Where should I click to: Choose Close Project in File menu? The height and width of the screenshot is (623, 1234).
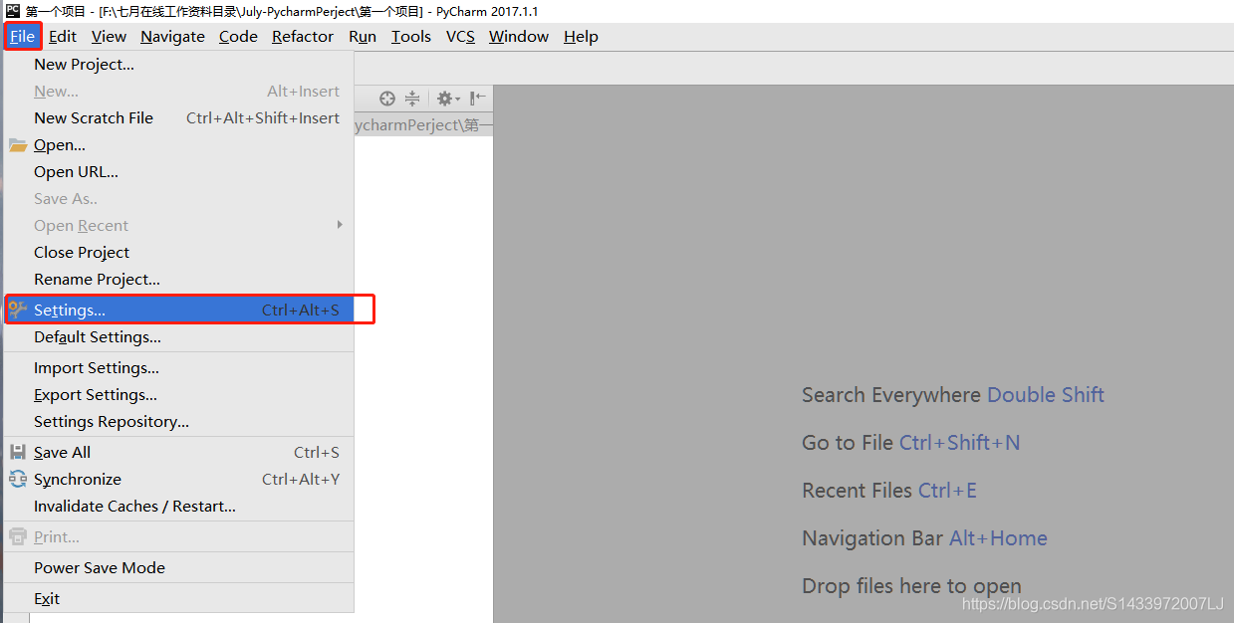(179, 253)
